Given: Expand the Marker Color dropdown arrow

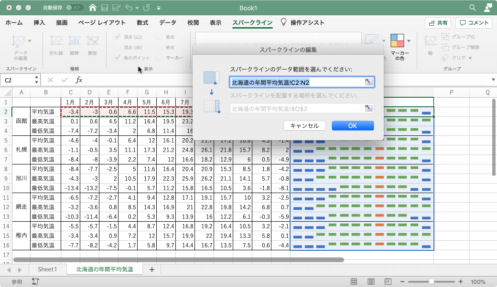Looking at the screenshot, I should click(x=409, y=41).
